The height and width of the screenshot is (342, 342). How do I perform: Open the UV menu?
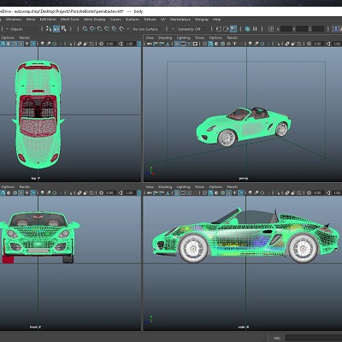163,20
